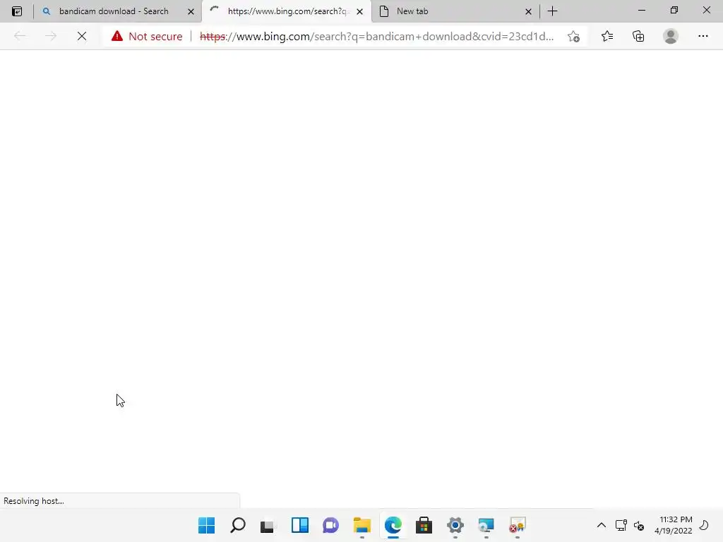
Task: Close the Edge browser window
Action: (706, 10)
